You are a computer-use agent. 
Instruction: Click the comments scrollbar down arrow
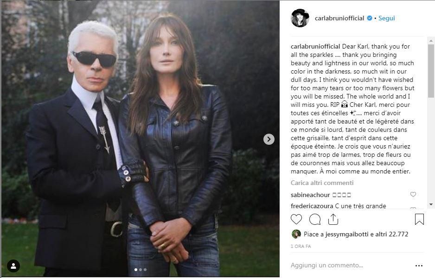431,204
